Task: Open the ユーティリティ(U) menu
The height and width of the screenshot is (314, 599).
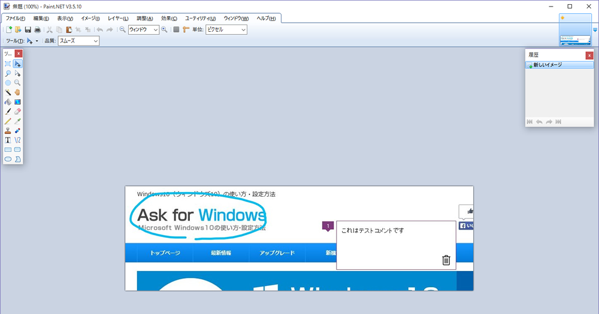Action: coord(200,19)
